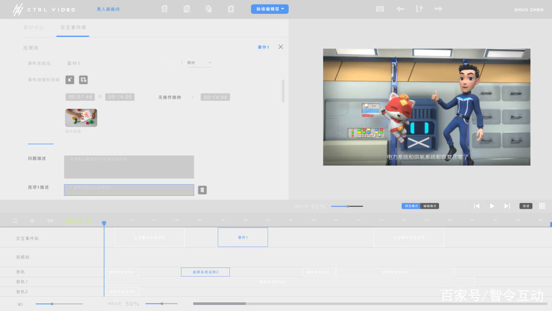552x311 pixels.
Task: Select the 事件1 clip on the timeline
Action: [243, 237]
